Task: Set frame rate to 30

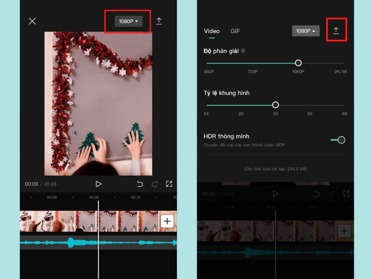Action: [275, 105]
